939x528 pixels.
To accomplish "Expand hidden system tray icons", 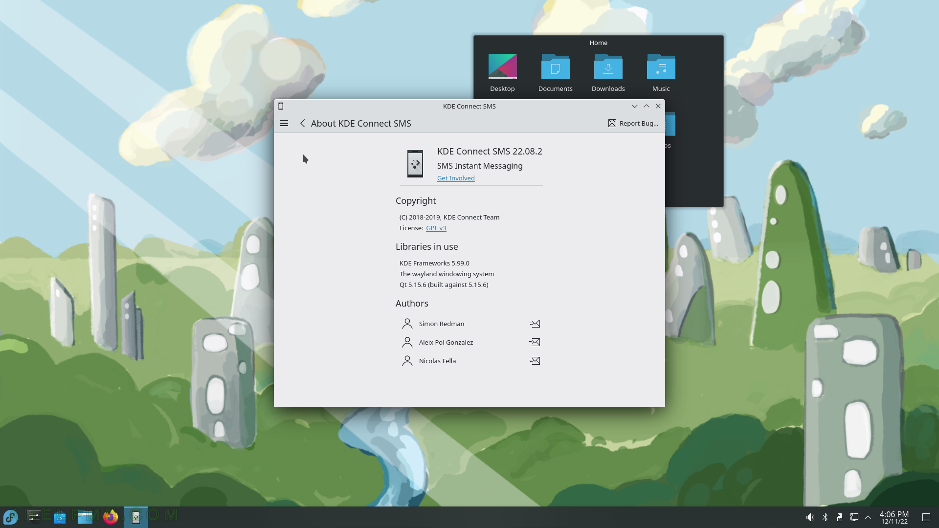I will (868, 517).
